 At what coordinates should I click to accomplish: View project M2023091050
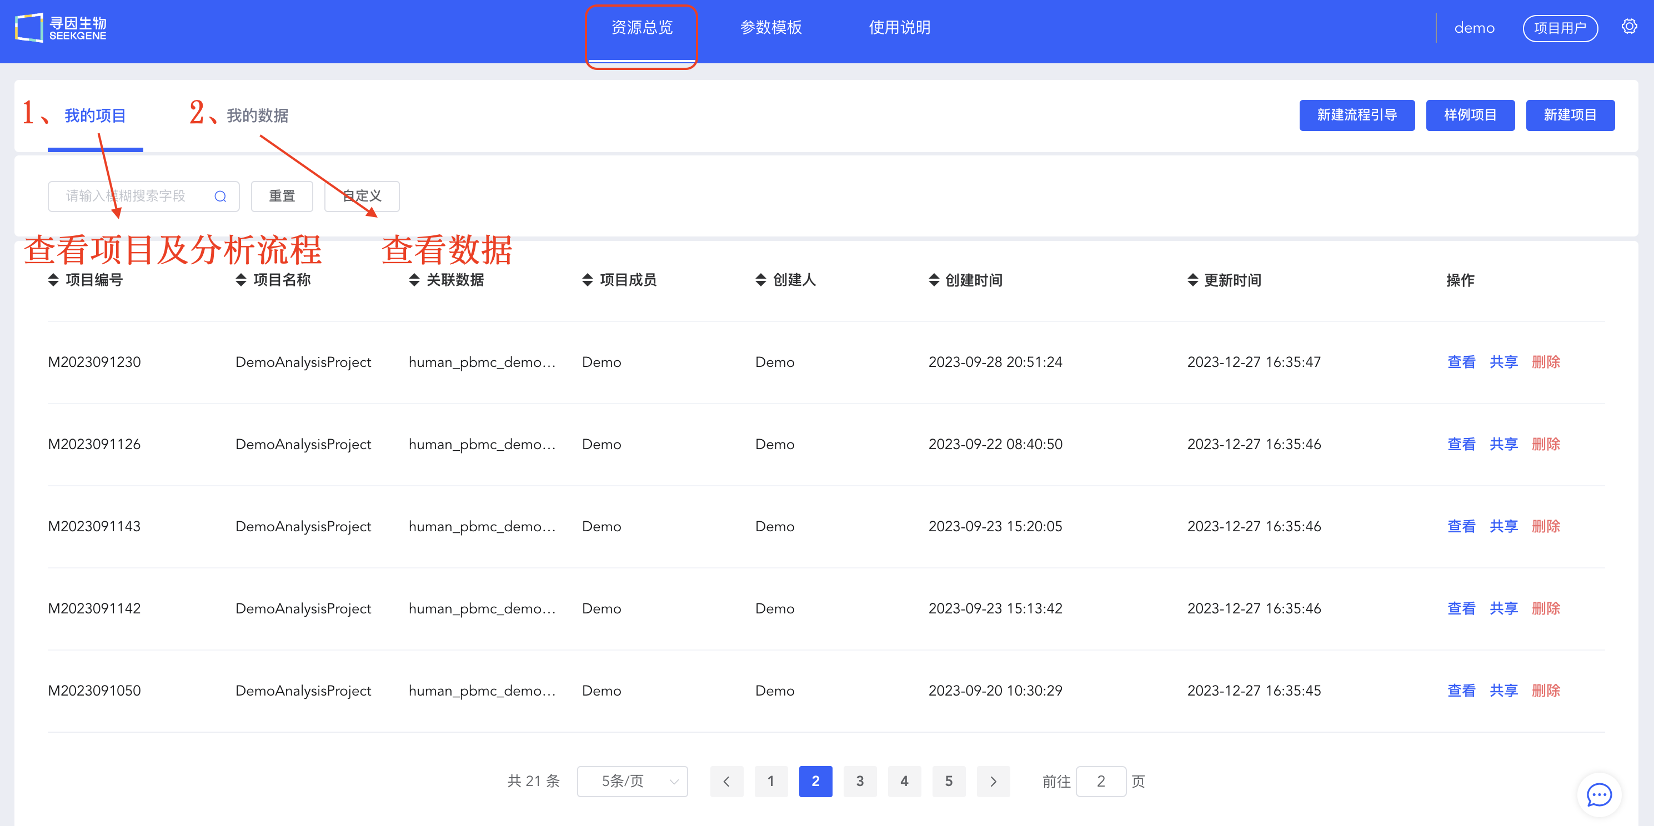click(1461, 691)
